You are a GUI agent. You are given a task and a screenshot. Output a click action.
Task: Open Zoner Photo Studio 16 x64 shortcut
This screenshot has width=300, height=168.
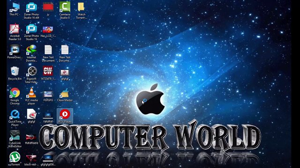click(x=31, y=11)
